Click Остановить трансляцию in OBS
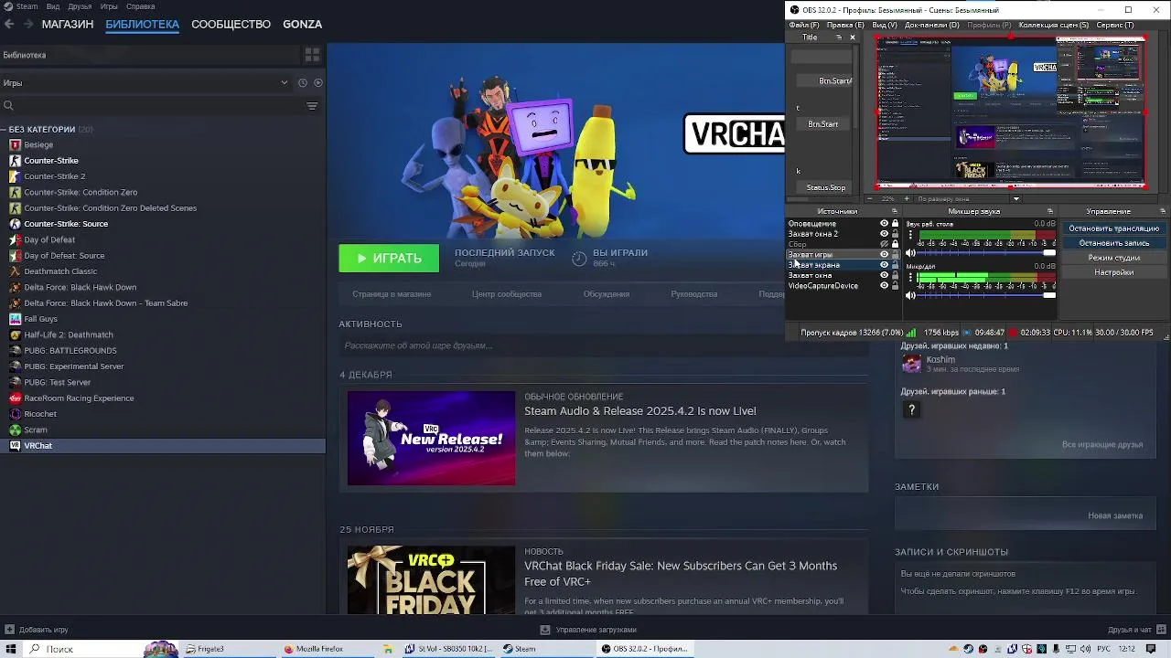1171x658 pixels. pyautogui.click(x=1113, y=228)
